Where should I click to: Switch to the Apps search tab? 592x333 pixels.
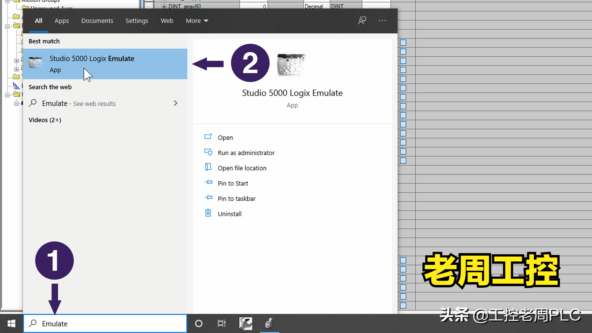pos(61,21)
